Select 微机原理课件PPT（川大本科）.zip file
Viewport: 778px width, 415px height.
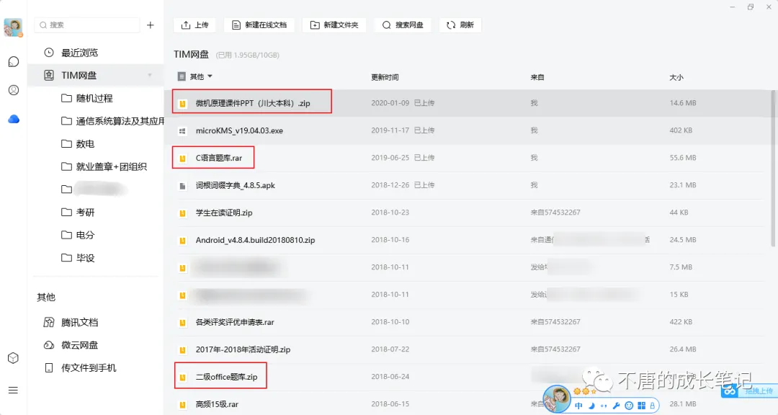pyautogui.click(x=253, y=103)
